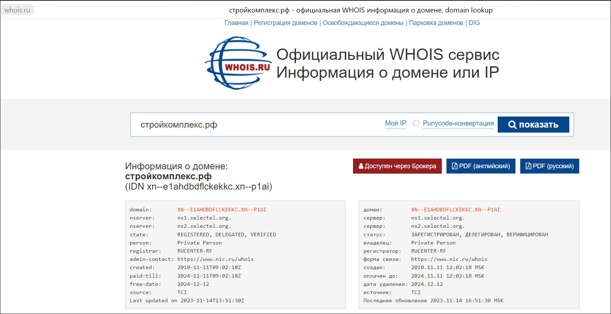The height and width of the screenshot is (314, 611).
Task: Open Освобождающиеся домены link
Action: [363, 23]
